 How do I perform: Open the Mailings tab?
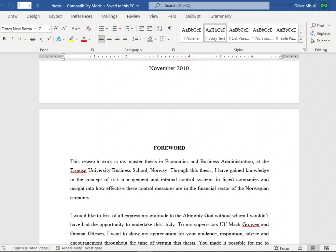[109, 16]
